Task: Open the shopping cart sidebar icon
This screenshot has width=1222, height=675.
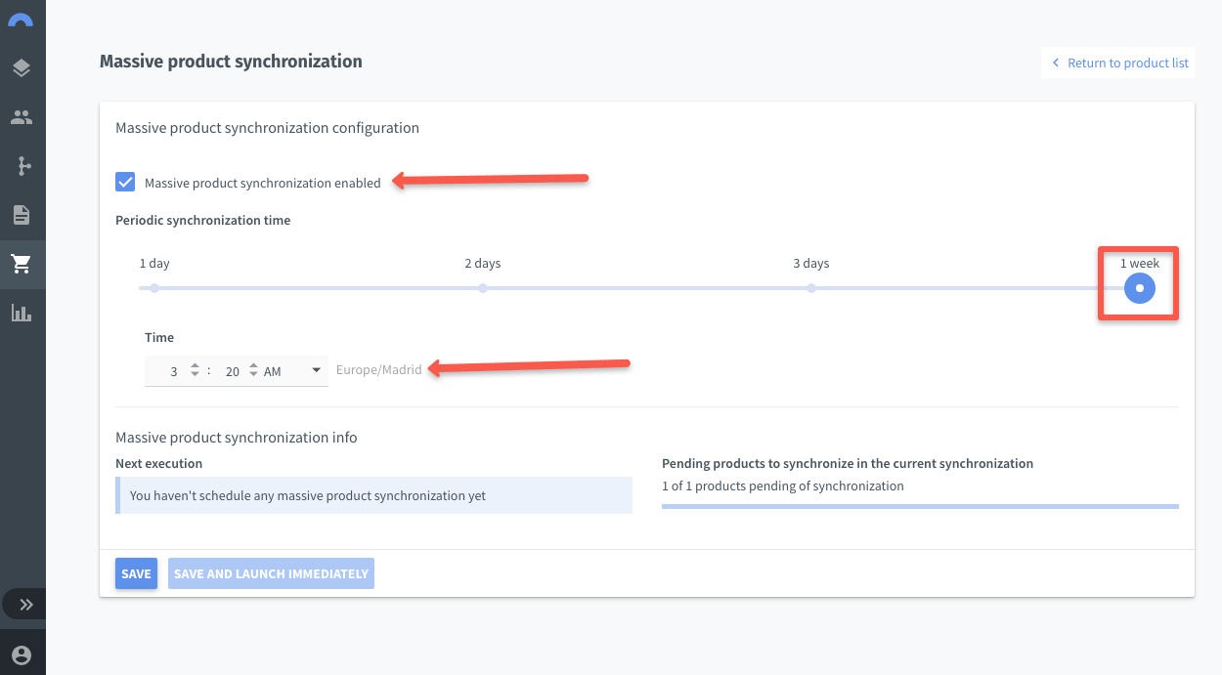Action: click(x=22, y=264)
